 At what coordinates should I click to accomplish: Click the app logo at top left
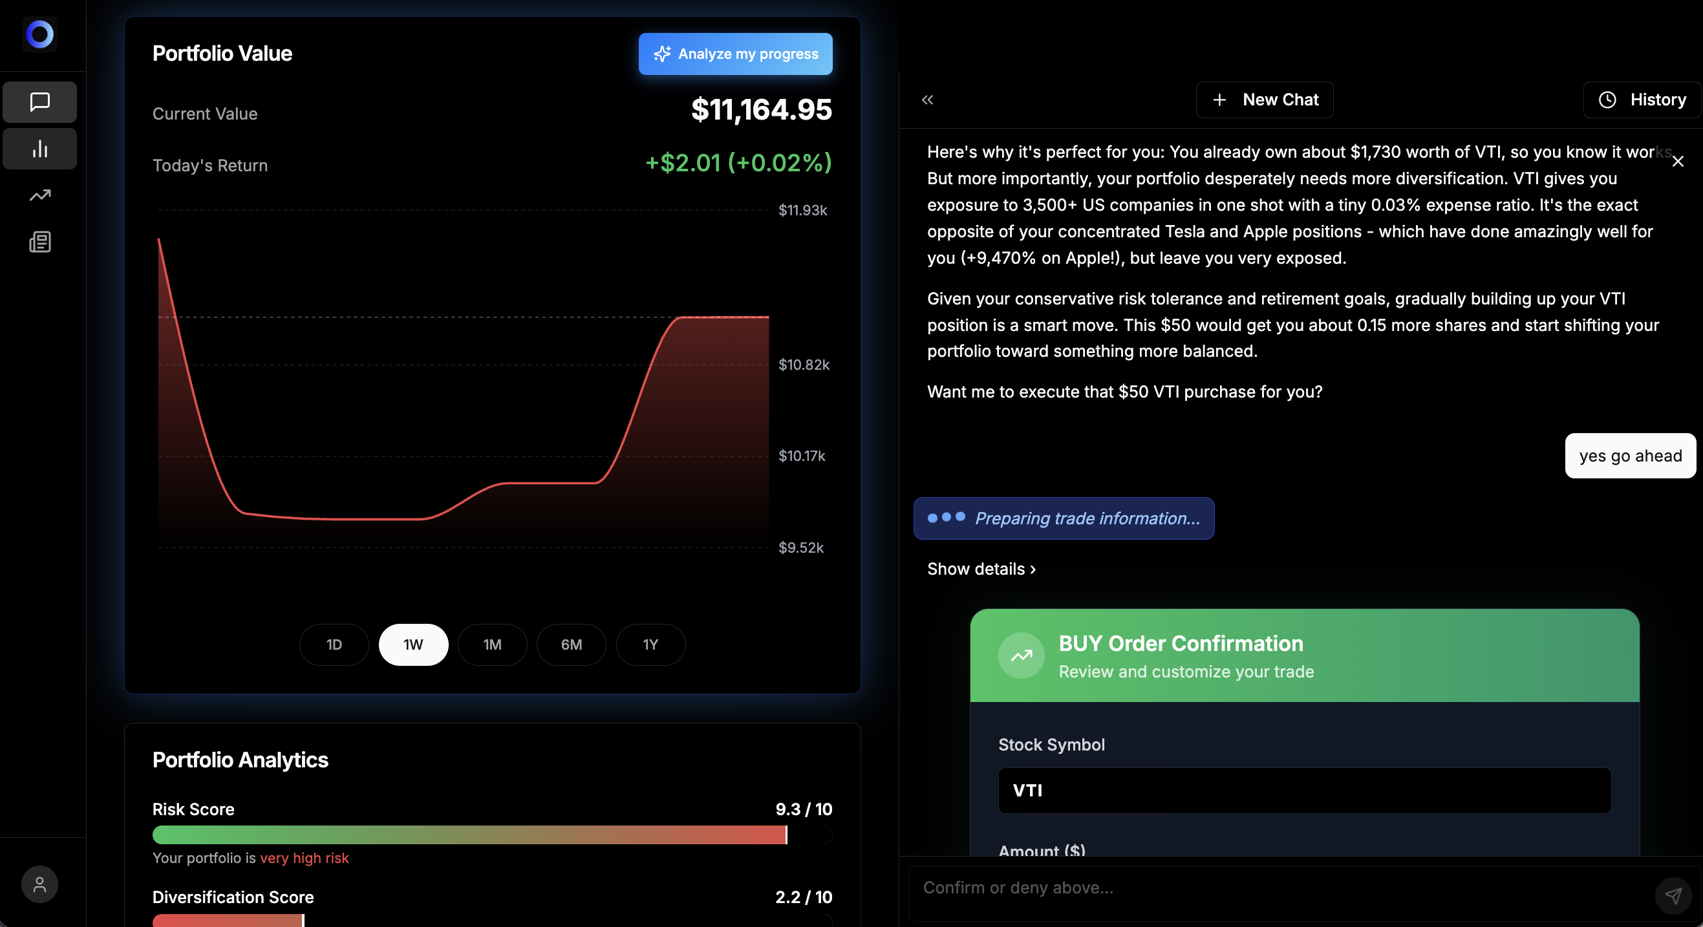pyautogui.click(x=38, y=34)
